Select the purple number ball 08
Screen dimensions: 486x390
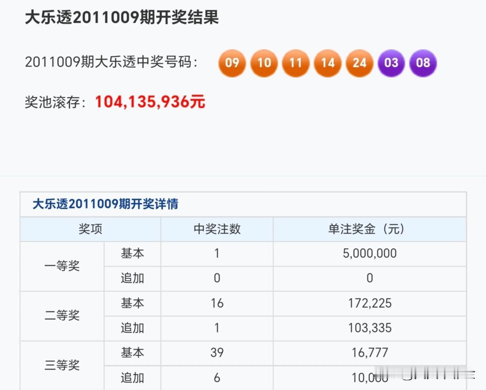pos(423,63)
